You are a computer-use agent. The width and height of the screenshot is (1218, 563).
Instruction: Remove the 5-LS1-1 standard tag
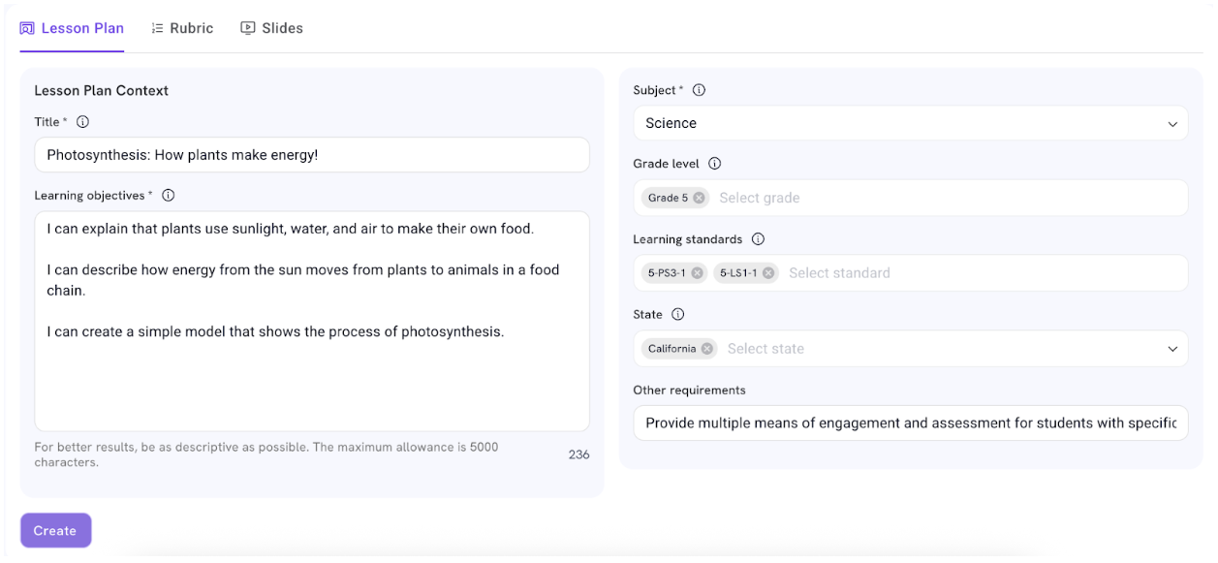[x=768, y=273]
